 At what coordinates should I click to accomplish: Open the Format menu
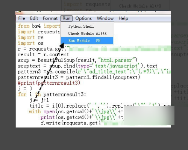point(50,18)
